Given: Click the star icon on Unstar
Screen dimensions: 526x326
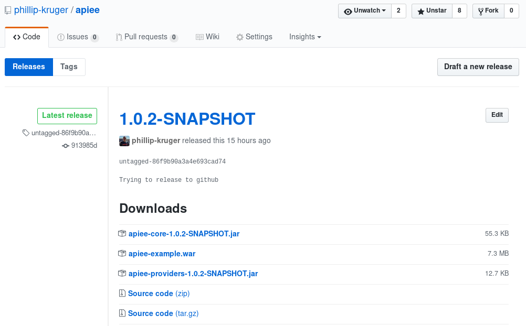Looking at the screenshot, I should 420,12.
